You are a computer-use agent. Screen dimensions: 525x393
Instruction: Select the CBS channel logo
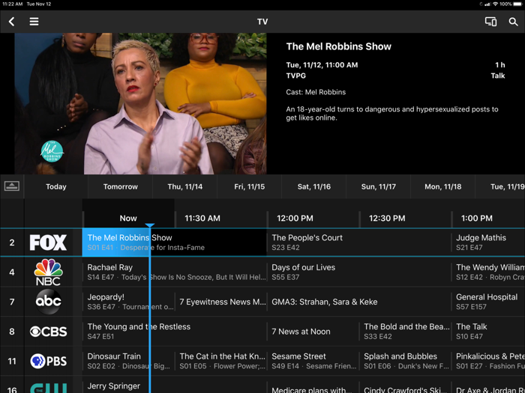(x=48, y=331)
